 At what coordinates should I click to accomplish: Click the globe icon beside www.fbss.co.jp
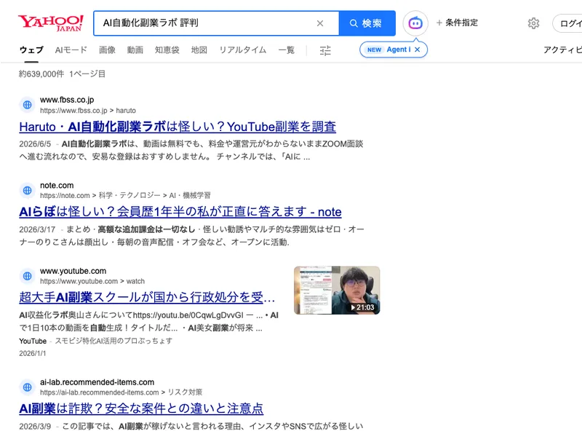point(28,105)
